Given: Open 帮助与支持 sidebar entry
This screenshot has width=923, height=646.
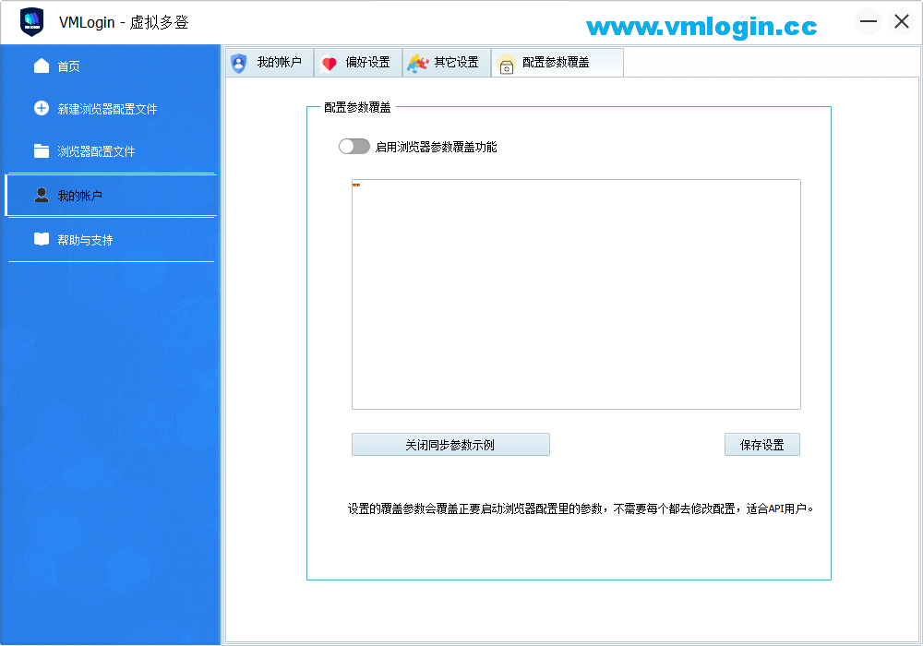Looking at the screenshot, I should pos(85,240).
